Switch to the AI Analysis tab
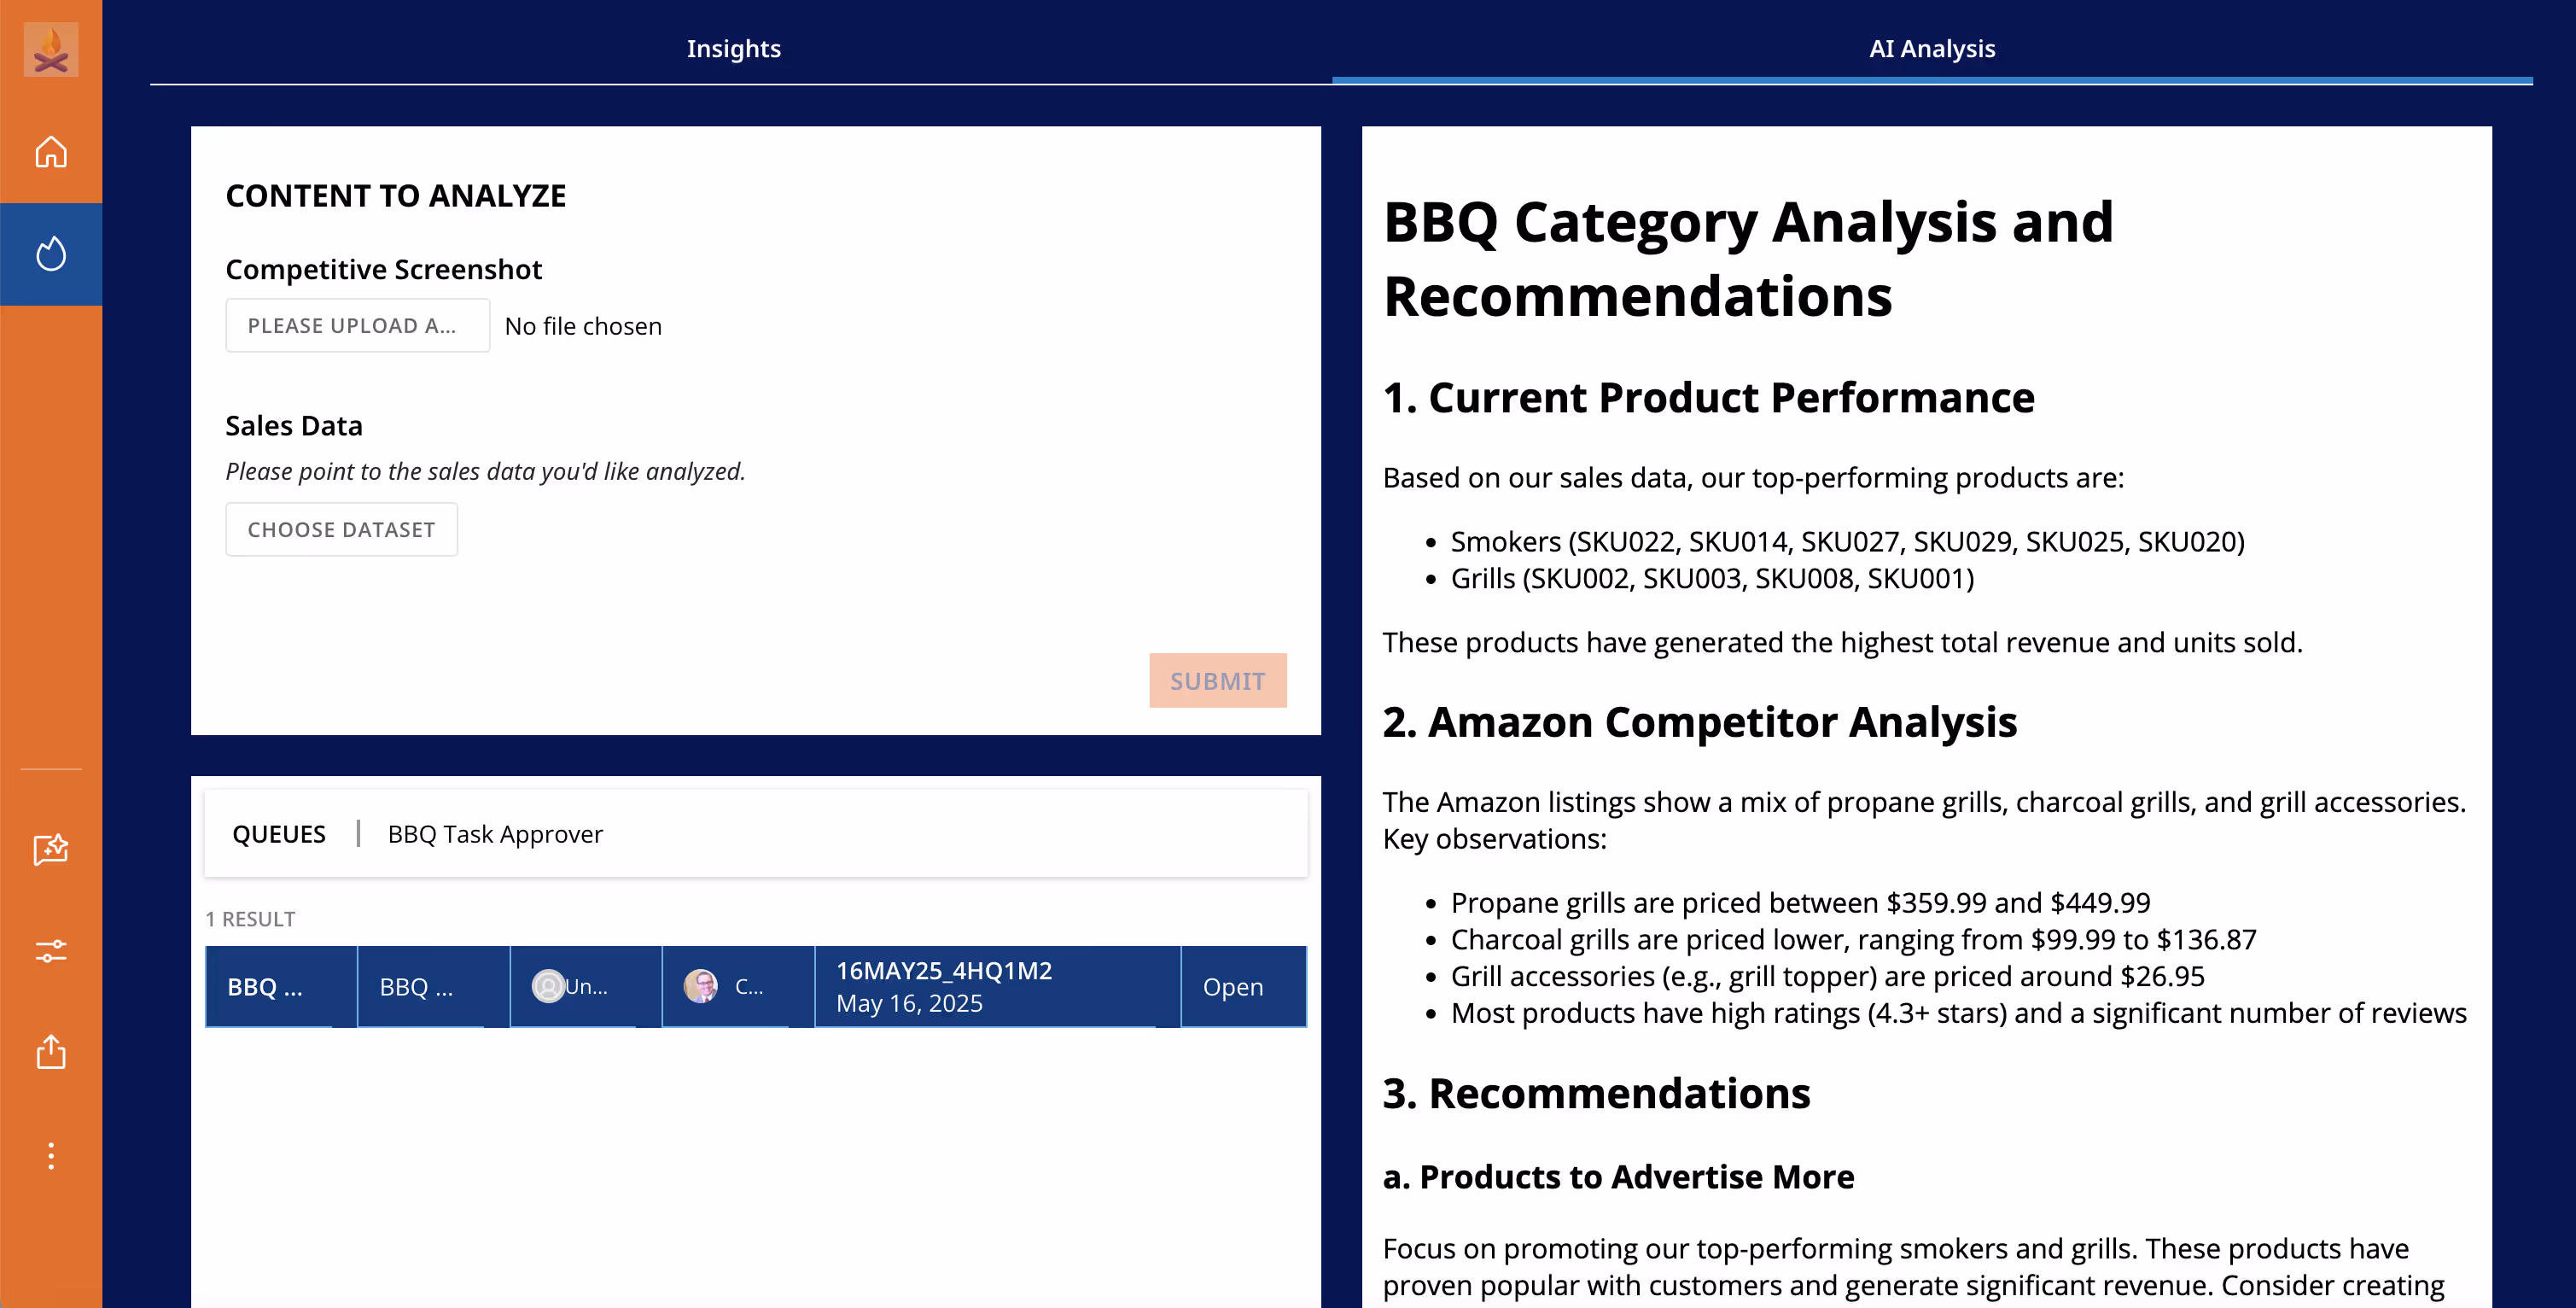This screenshot has width=2576, height=1308. 1931,48
